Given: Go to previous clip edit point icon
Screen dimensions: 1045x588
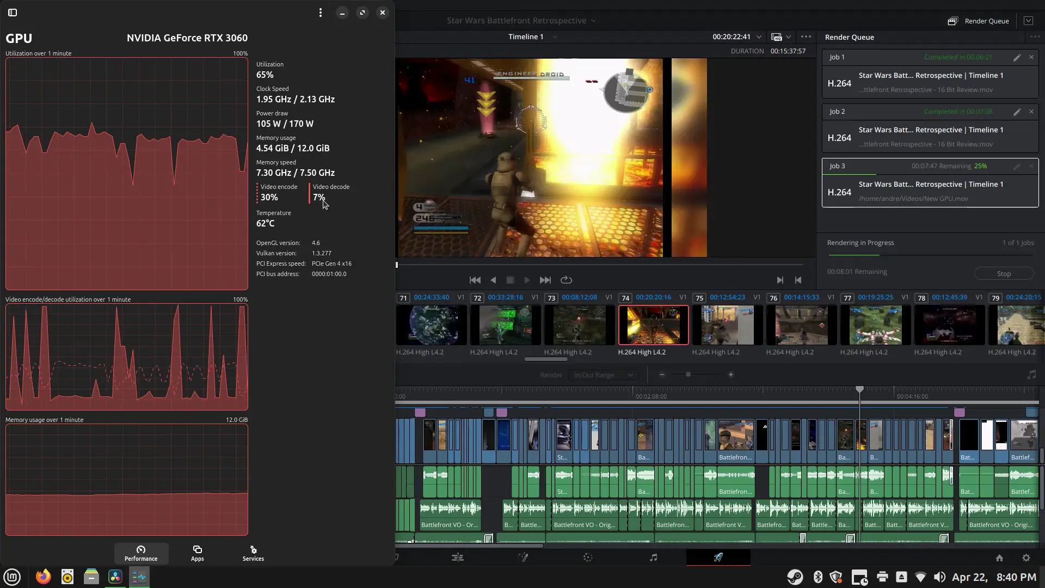Looking at the screenshot, I should 798,280.
